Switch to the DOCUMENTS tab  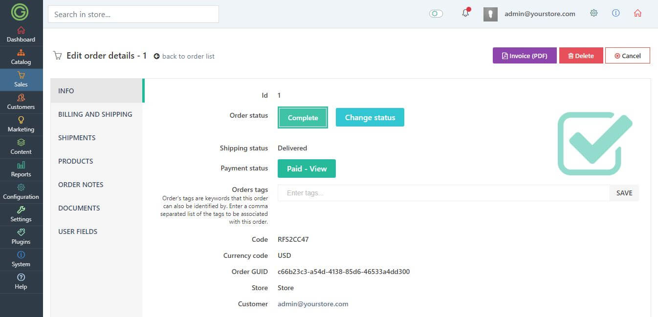point(97,208)
